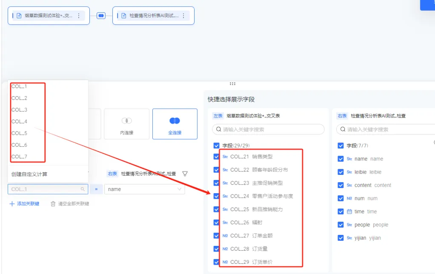Choose COL_6 in the dropdown list
435x274 pixels.
click(x=19, y=145)
